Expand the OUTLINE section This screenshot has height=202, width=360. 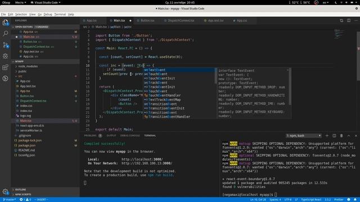tap(45, 190)
